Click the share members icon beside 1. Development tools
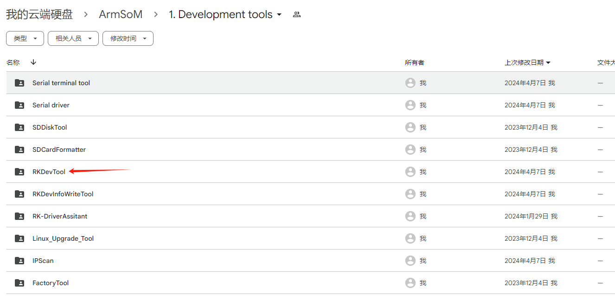The width and height of the screenshot is (615, 300). [296, 14]
